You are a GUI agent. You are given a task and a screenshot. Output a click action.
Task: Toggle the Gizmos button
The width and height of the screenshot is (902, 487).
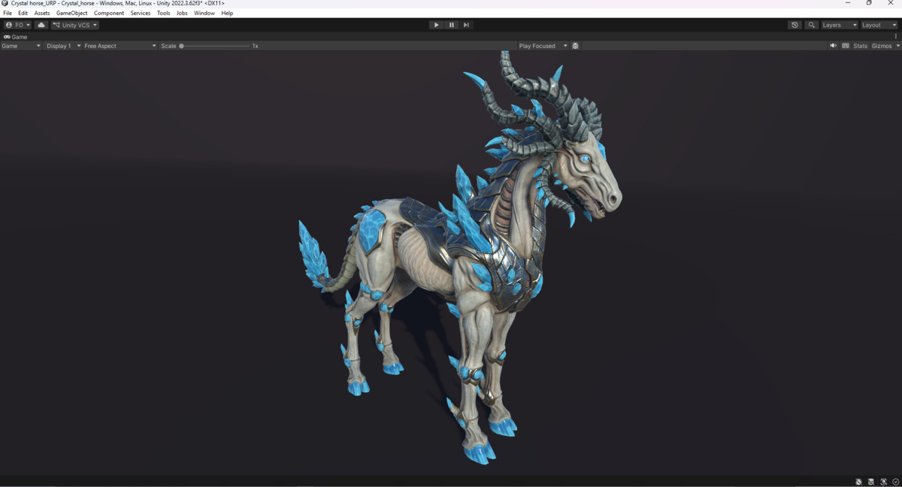click(x=881, y=46)
